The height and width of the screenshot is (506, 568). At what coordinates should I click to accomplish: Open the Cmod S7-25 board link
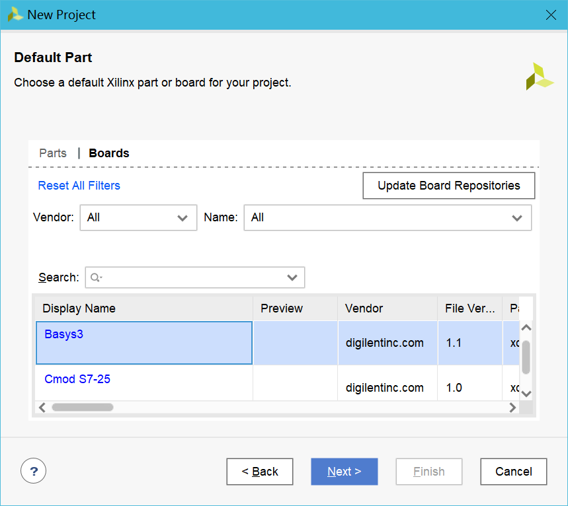point(77,379)
